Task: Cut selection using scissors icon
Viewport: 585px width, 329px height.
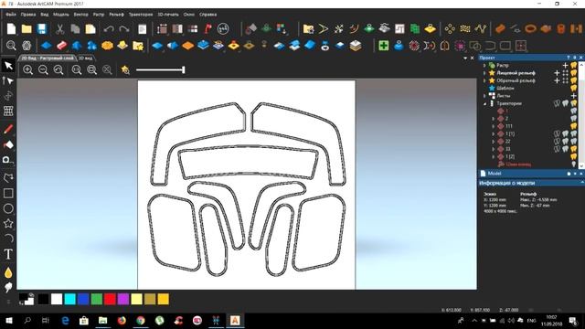Action: click(59, 28)
